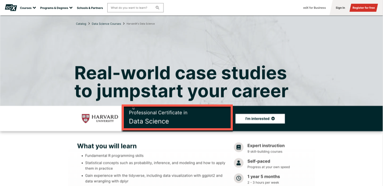Click the HarvardX's Data Science breadcrumb

(140, 24)
